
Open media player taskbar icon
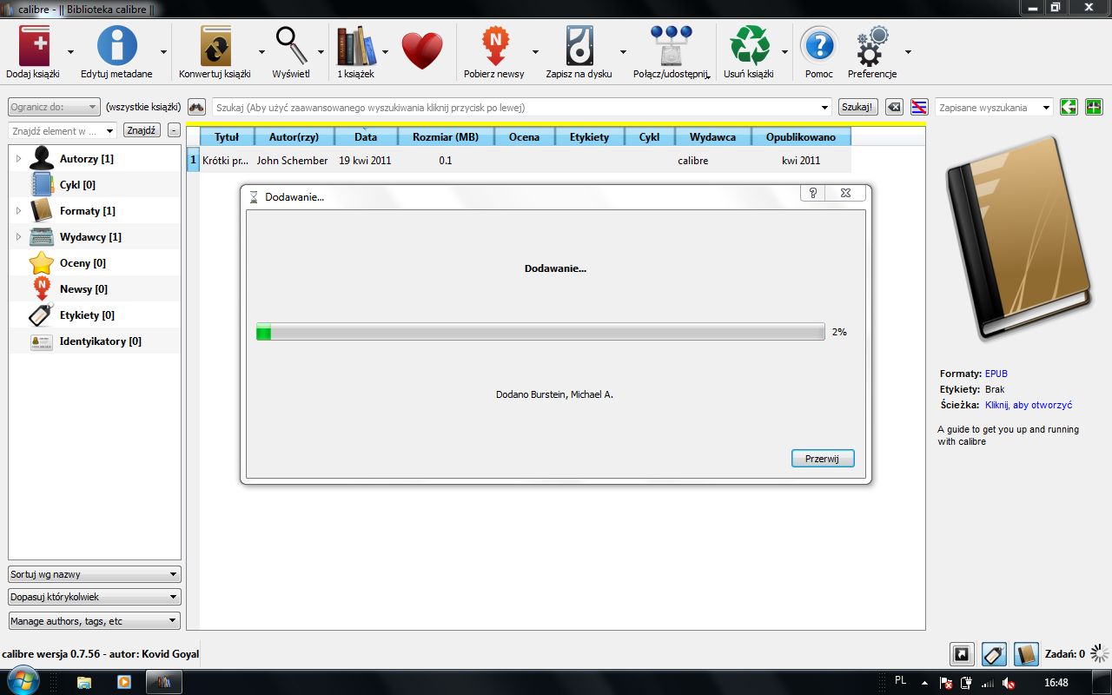pyautogui.click(x=123, y=682)
